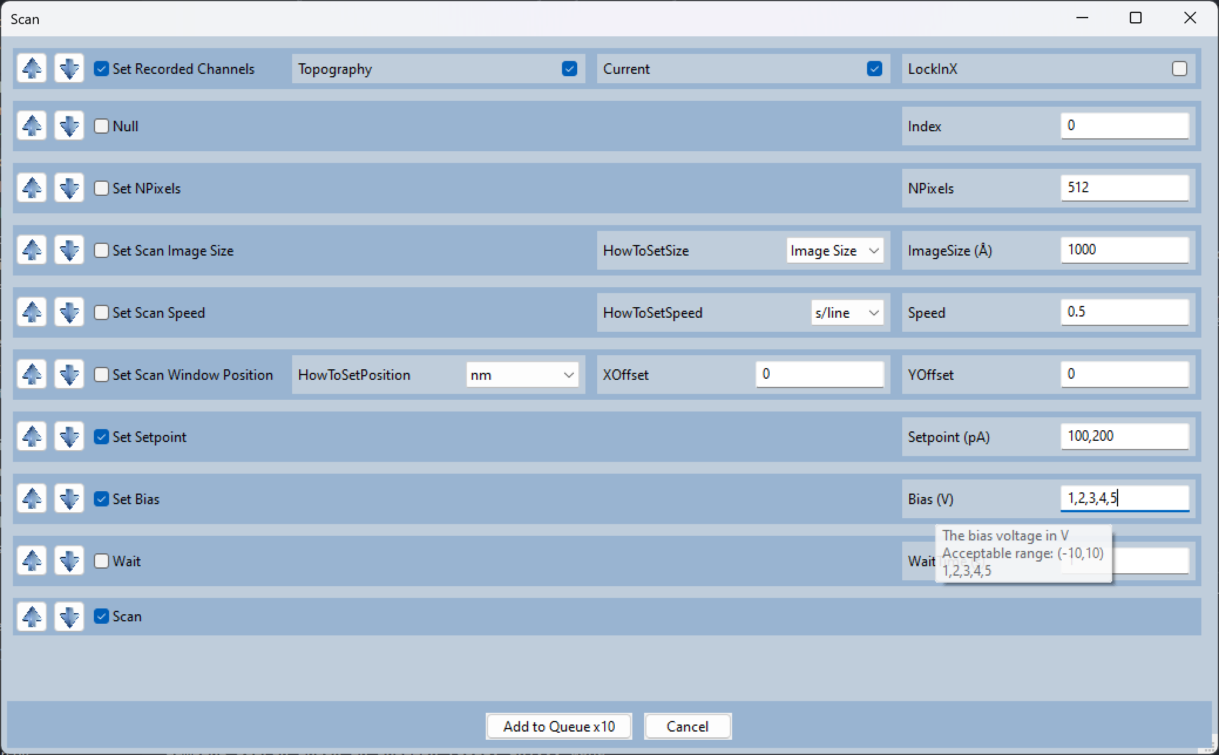Move Wait row up

(32, 561)
